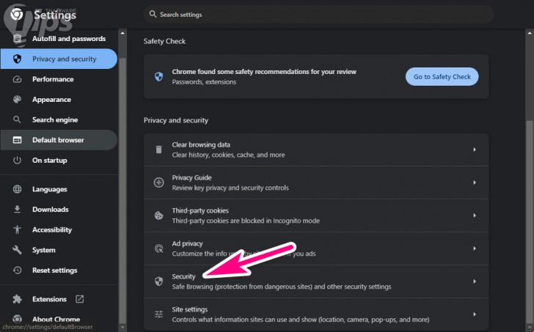This screenshot has height=332, width=534.
Task: Open Privacy Guide option
Action: coord(316,182)
